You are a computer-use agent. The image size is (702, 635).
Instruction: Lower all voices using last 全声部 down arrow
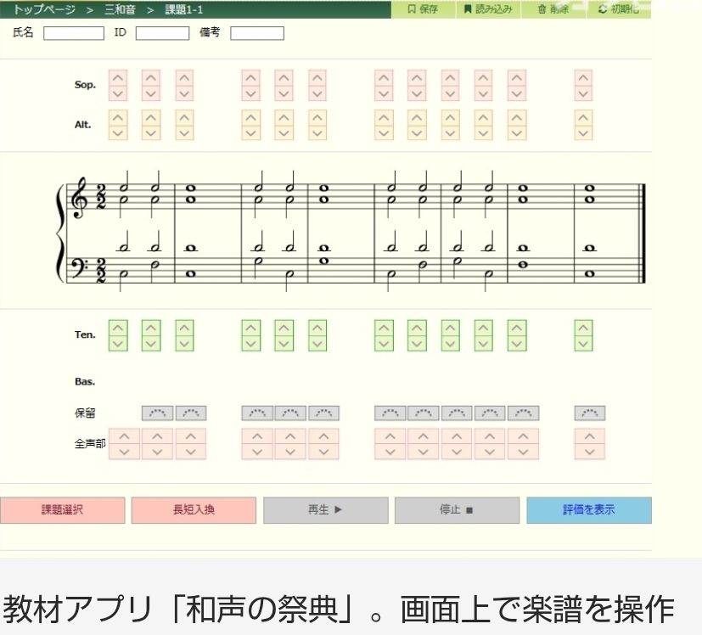(590, 452)
